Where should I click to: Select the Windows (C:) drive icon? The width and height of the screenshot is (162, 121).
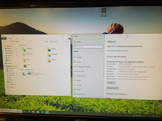pyautogui.click(x=25, y=74)
